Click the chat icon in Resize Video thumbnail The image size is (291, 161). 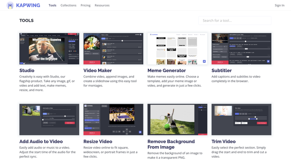pyautogui.click(x=140, y=132)
